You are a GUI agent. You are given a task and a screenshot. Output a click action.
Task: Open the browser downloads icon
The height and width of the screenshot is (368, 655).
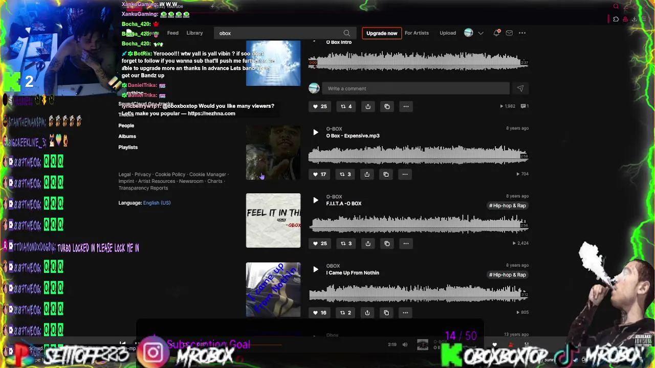pos(634,19)
